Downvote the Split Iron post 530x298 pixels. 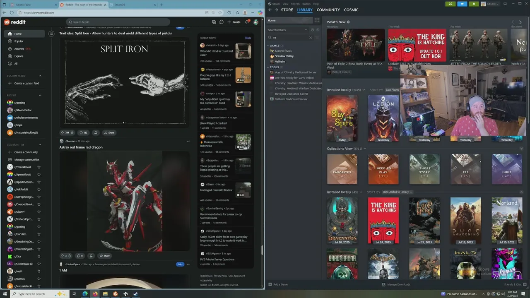[x=72, y=132]
